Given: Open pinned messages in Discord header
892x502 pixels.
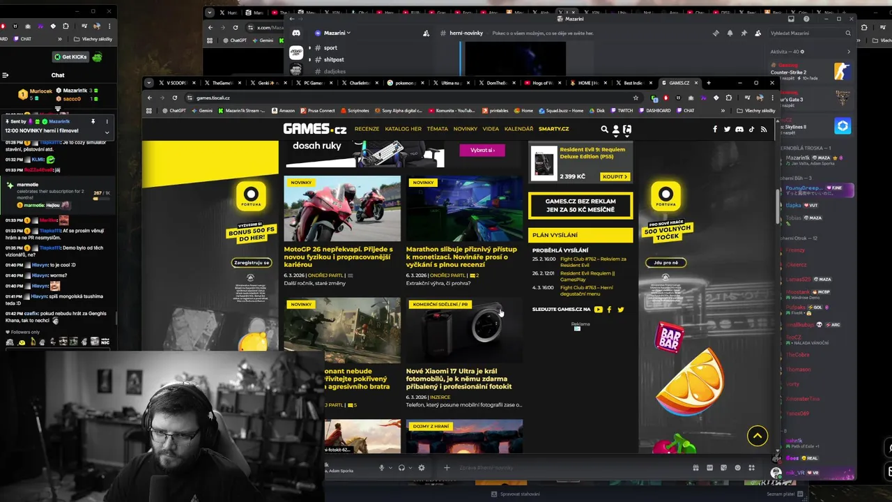Looking at the screenshot, I should [744, 33].
